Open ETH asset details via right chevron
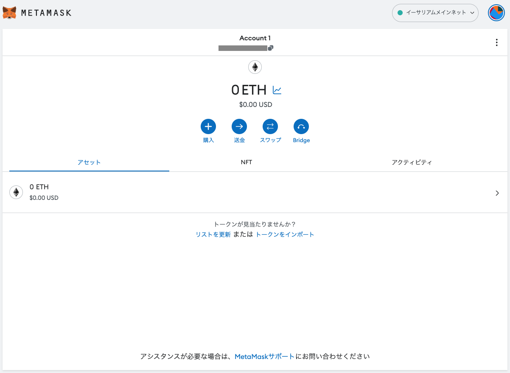The height and width of the screenshot is (373, 510). [x=497, y=193]
